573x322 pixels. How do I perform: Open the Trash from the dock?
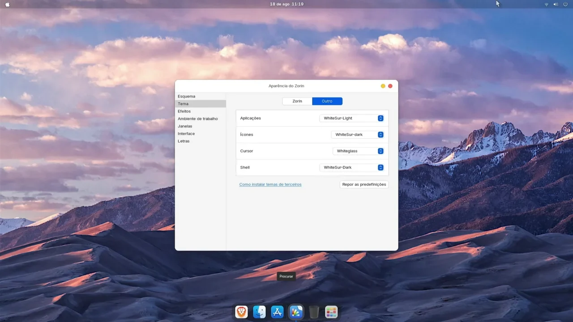(x=314, y=312)
